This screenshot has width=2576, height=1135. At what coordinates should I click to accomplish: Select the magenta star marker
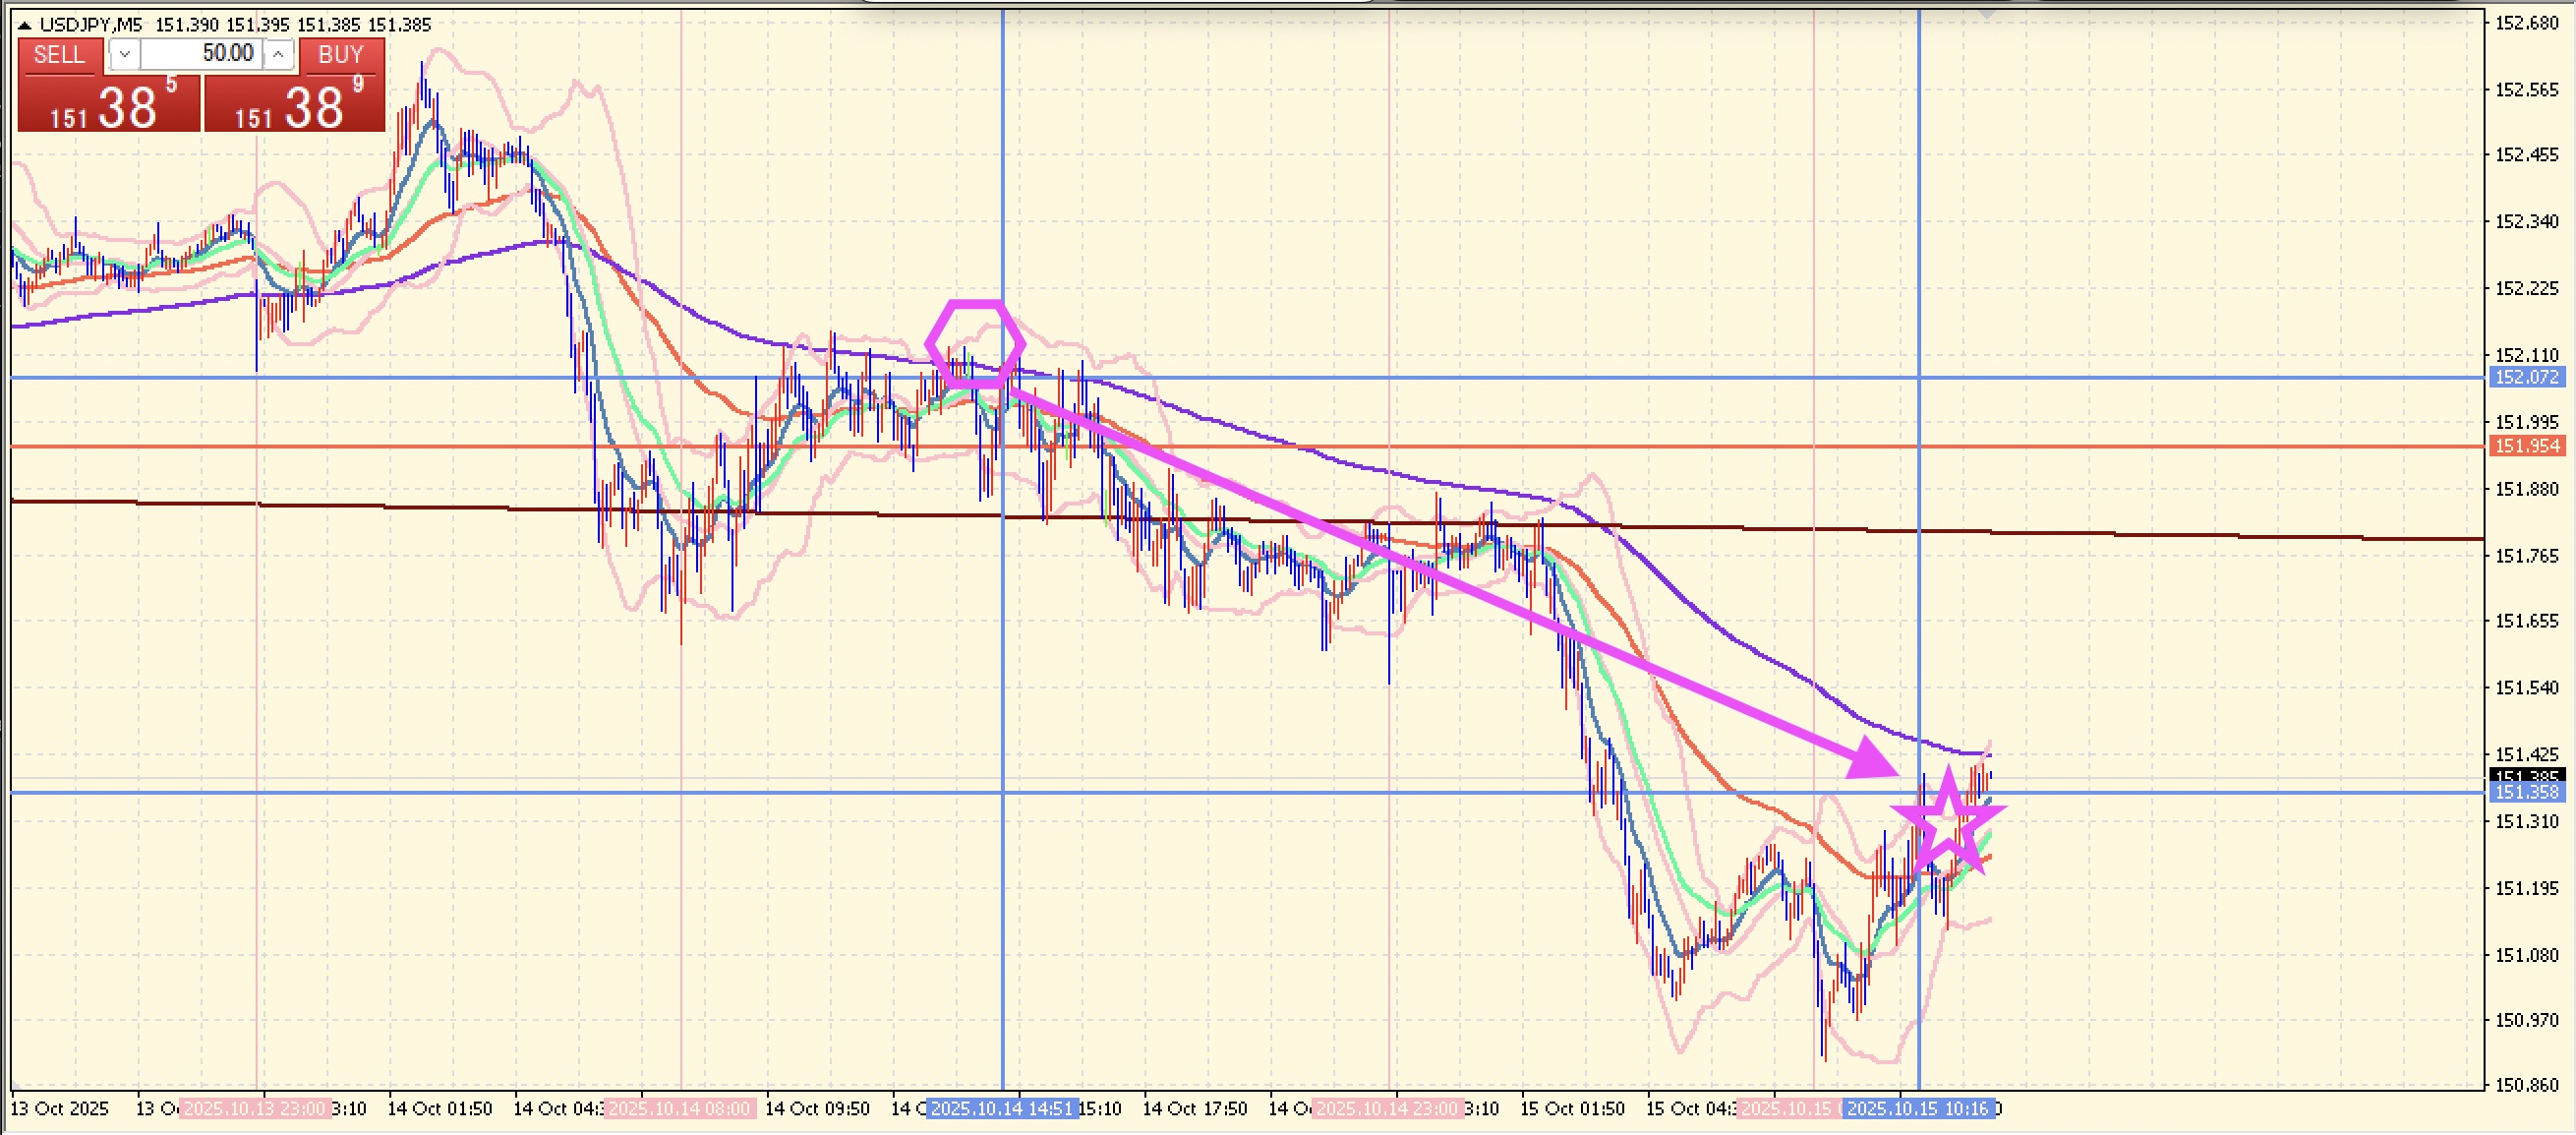1948,820
